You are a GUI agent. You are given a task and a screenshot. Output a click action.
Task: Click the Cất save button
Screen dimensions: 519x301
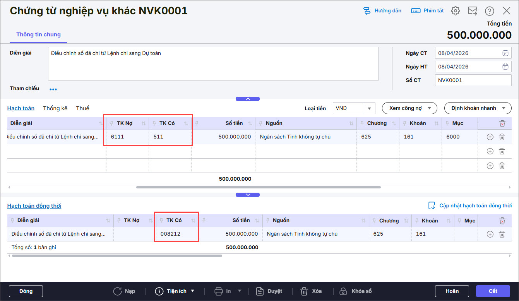(x=493, y=291)
